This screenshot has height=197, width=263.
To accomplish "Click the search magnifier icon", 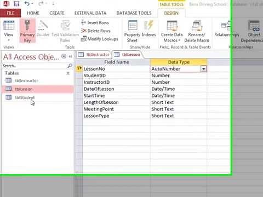I will pyautogui.click(x=70, y=66).
